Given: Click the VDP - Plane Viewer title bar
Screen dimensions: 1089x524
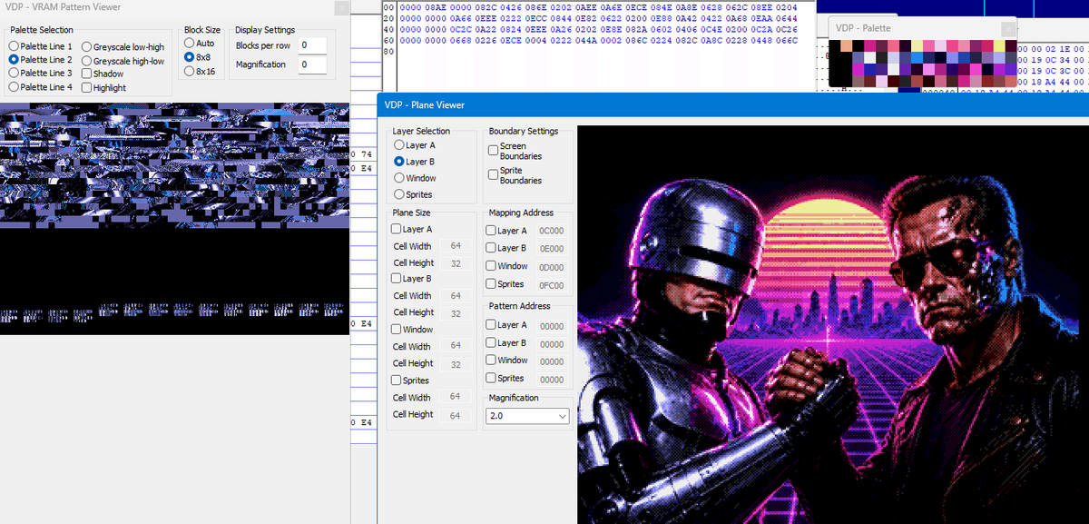Looking at the screenshot, I should point(733,104).
